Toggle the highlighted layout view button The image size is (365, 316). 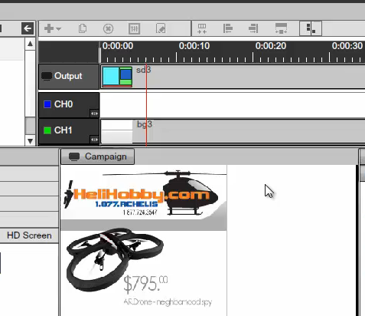tap(311, 28)
